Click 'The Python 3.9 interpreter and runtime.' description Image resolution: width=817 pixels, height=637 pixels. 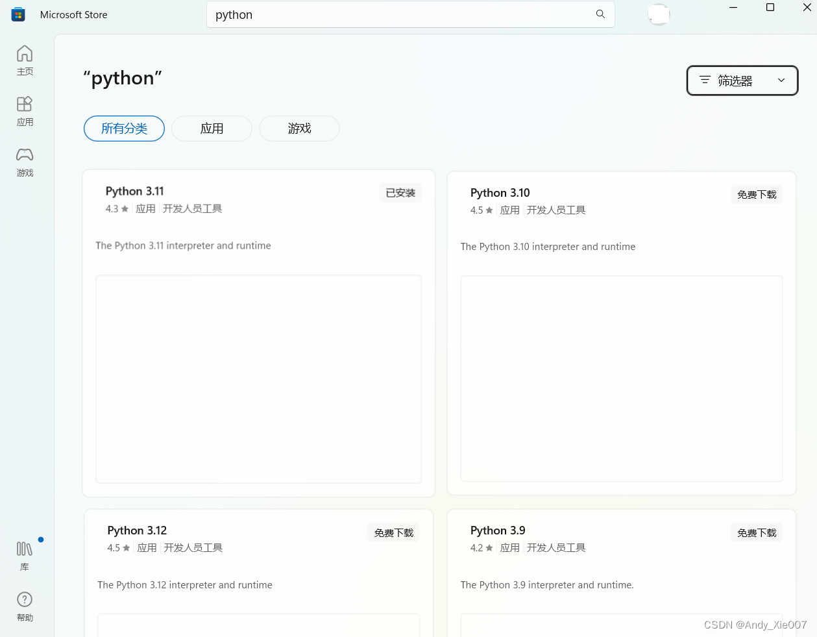coord(547,585)
